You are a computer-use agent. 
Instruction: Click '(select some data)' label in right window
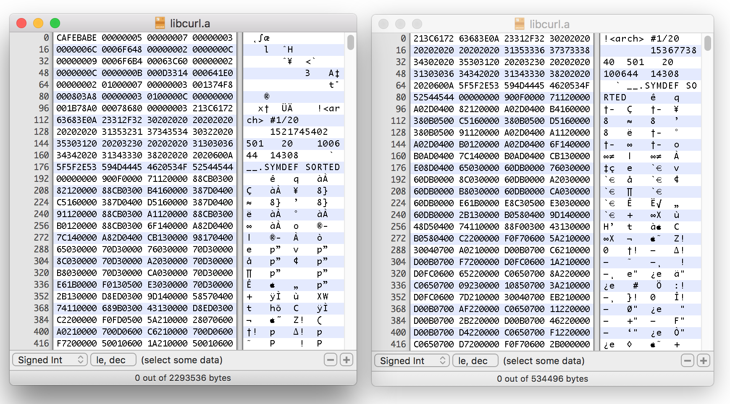(x=544, y=361)
